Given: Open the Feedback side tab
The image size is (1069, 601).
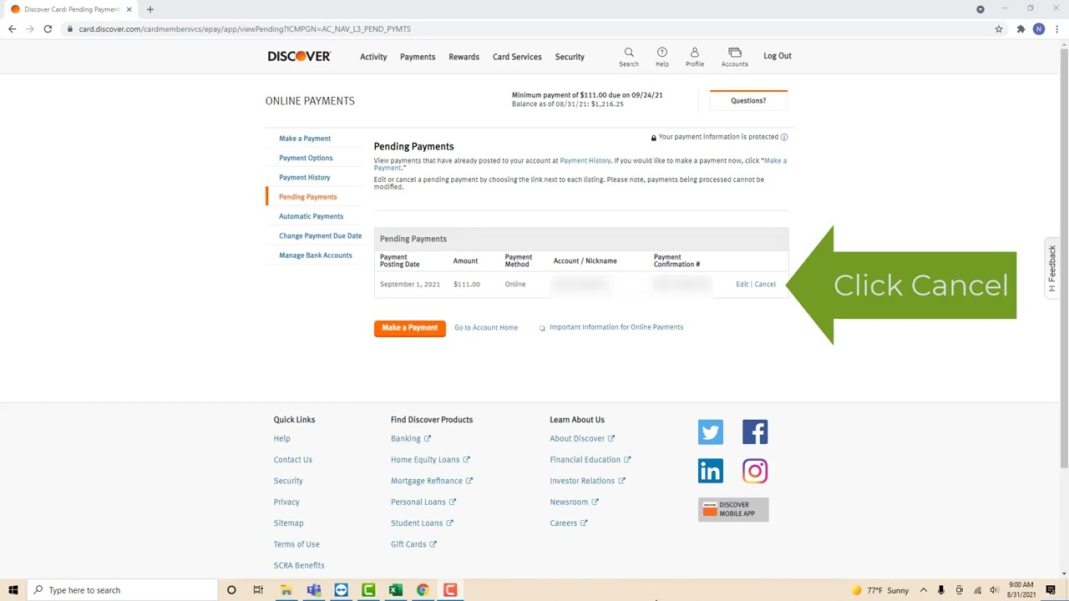Looking at the screenshot, I should pyautogui.click(x=1051, y=267).
